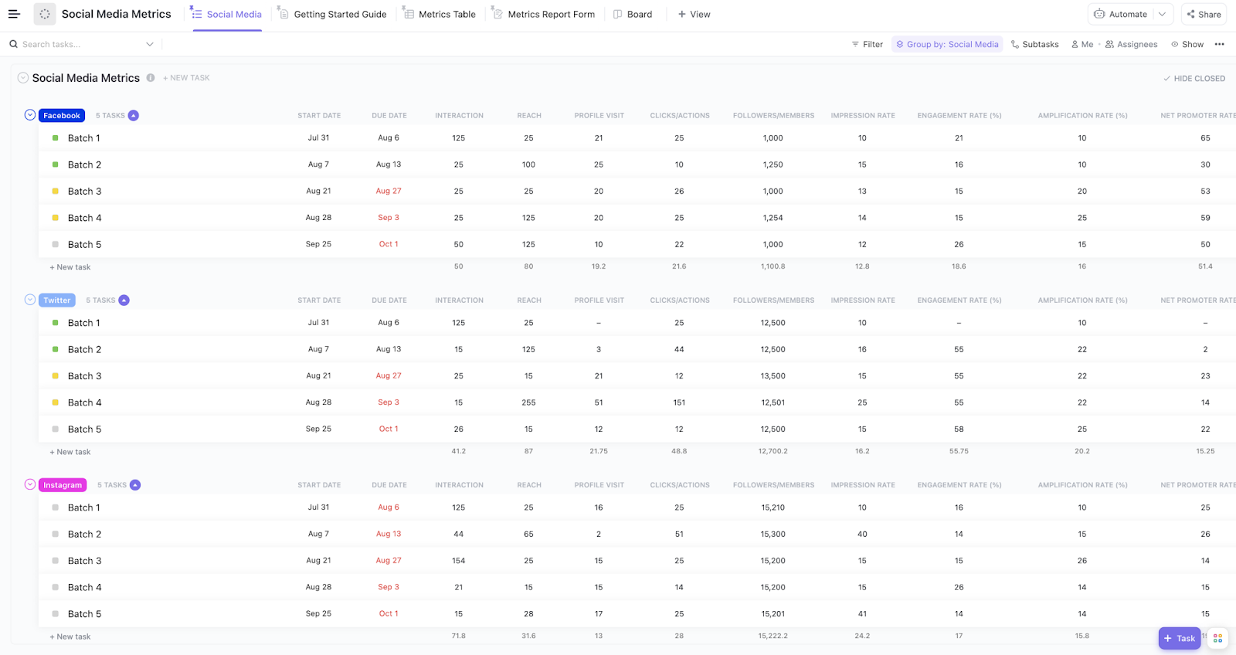The height and width of the screenshot is (655, 1236).
Task: Switch to the Metrics Table tab
Action: pyautogui.click(x=440, y=14)
